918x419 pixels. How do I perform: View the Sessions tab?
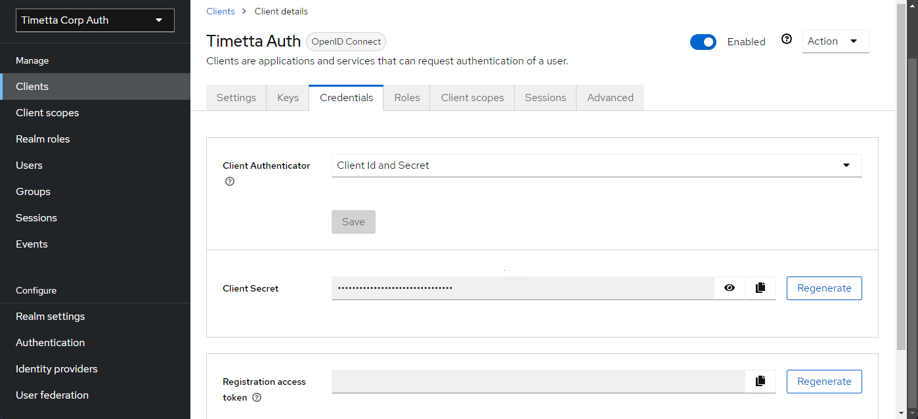coord(545,98)
